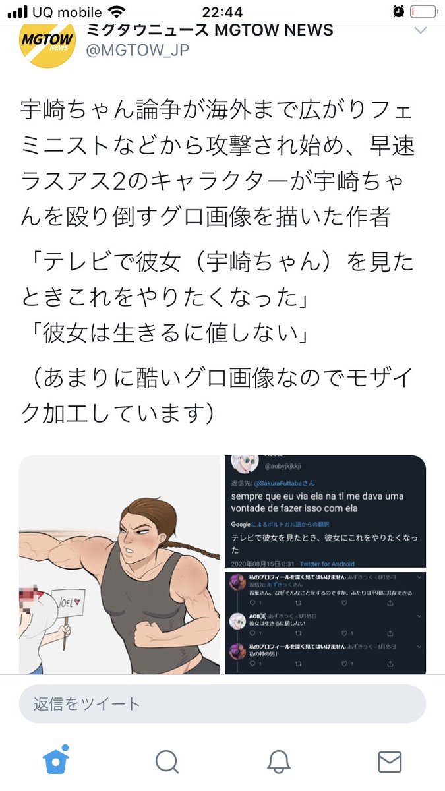The width and height of the screenshot is (445, 791).
Task: Open the Home tab house icon
Action: click(56, 761)
